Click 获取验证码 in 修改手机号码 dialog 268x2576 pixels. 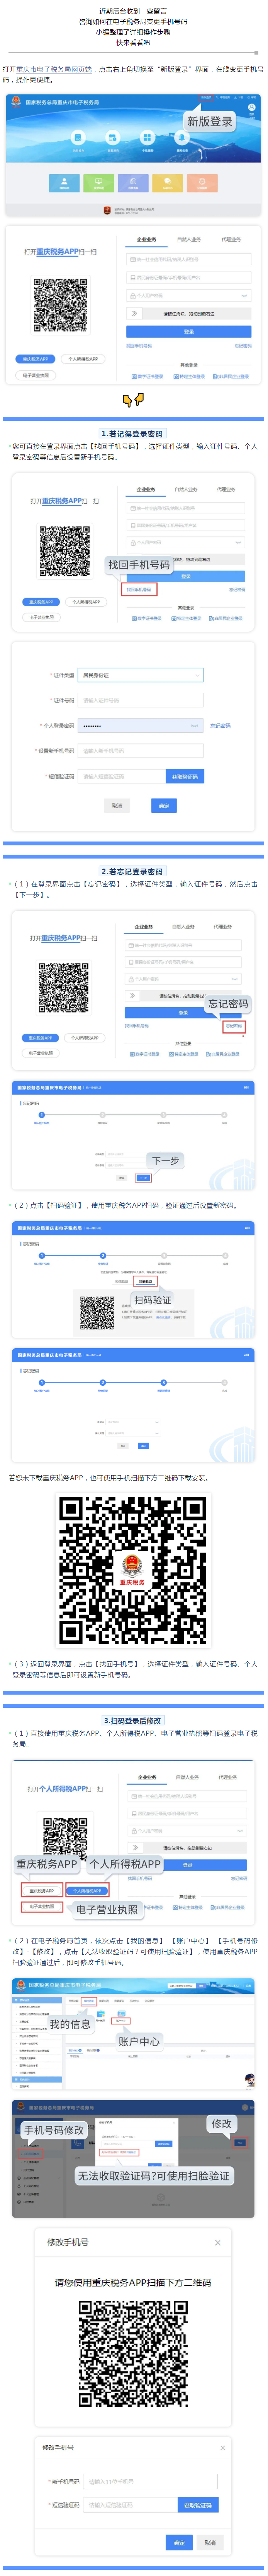[197, 2505]
